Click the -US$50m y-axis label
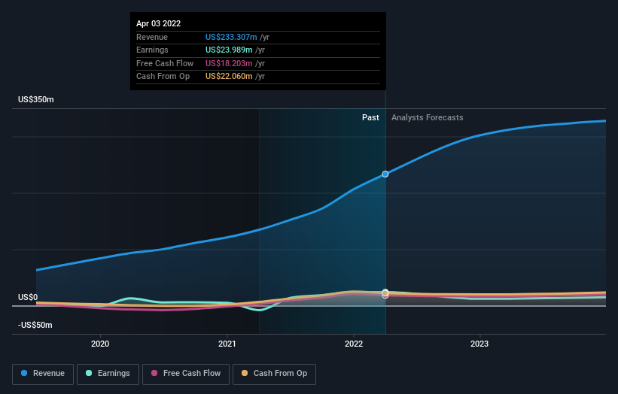 pos(35,325)
